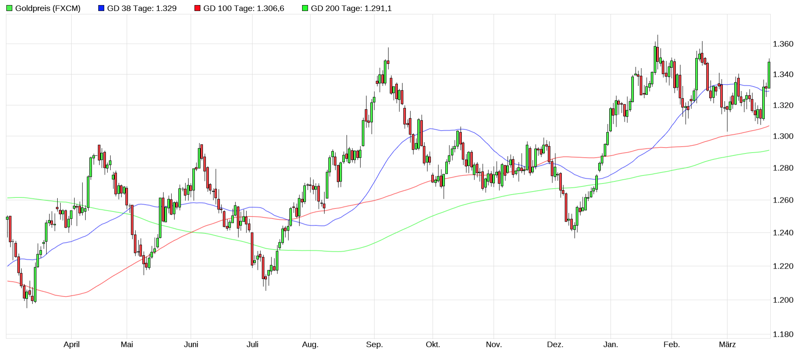Screen dimensions: 805x351
Task: Click the 1.180 price axis label
Action: point(783,335)
